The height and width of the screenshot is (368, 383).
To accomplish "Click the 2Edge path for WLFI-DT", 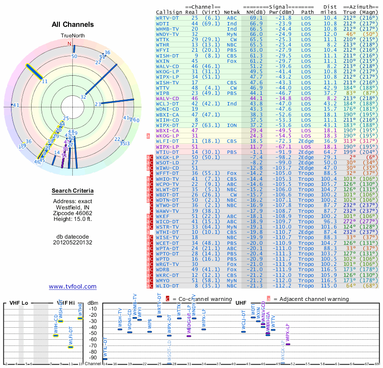I will [x=306, y=141].
